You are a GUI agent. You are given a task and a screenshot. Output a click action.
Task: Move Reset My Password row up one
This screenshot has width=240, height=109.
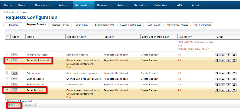[x=223, y=60]
